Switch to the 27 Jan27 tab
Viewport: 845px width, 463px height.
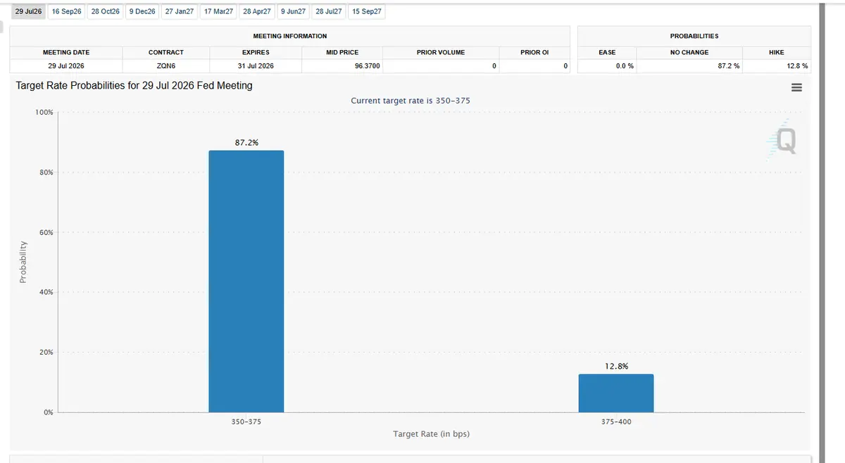[180, 12]
